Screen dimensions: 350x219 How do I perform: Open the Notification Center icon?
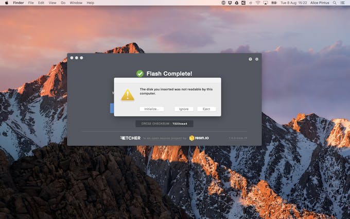tap(342, 3)
